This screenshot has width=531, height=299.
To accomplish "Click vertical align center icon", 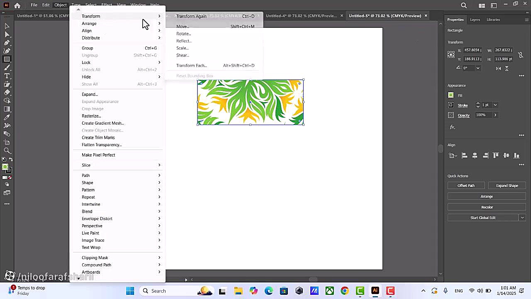I will point(506,155).
